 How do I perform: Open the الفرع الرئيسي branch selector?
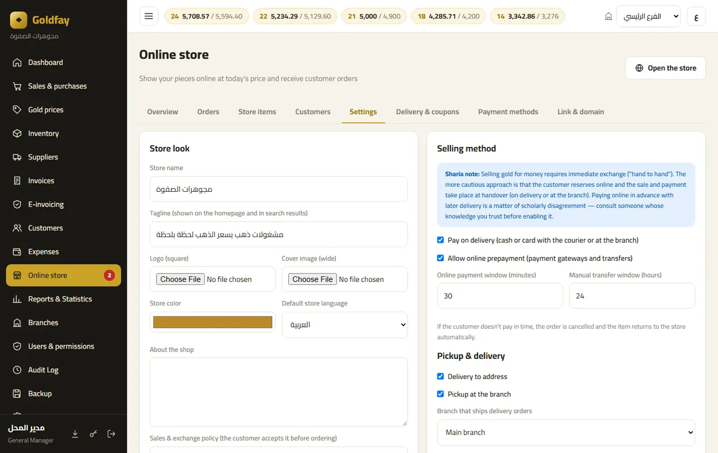tap(648, 16)
